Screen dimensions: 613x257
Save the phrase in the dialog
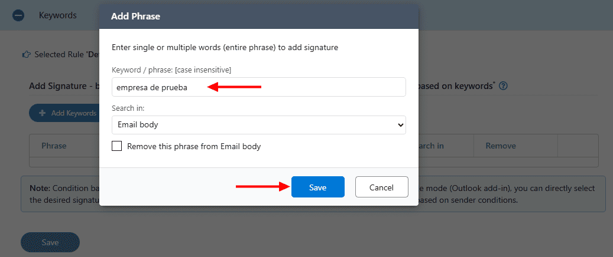click(x=317, y=187)
